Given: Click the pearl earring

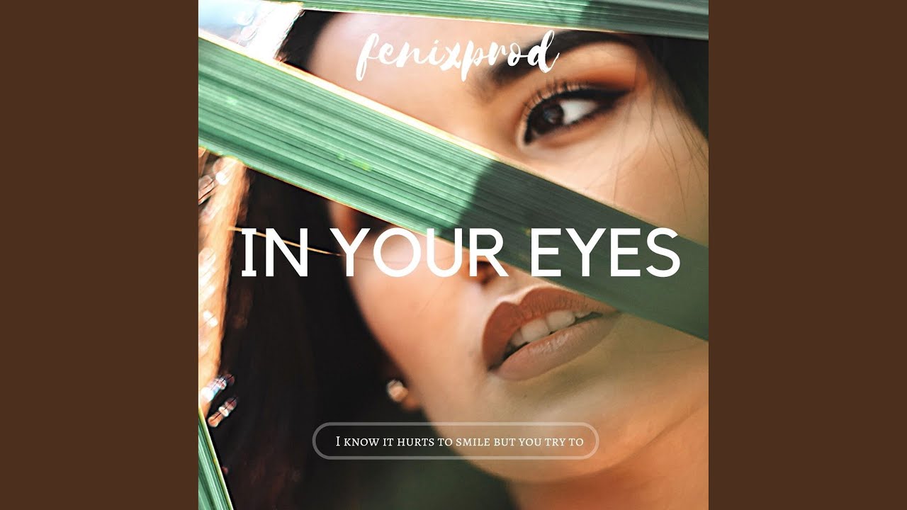Looking at the screenshot, I should click(396, 391).
